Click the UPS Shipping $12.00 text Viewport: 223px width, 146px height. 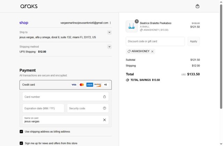[x=33, y=52]
